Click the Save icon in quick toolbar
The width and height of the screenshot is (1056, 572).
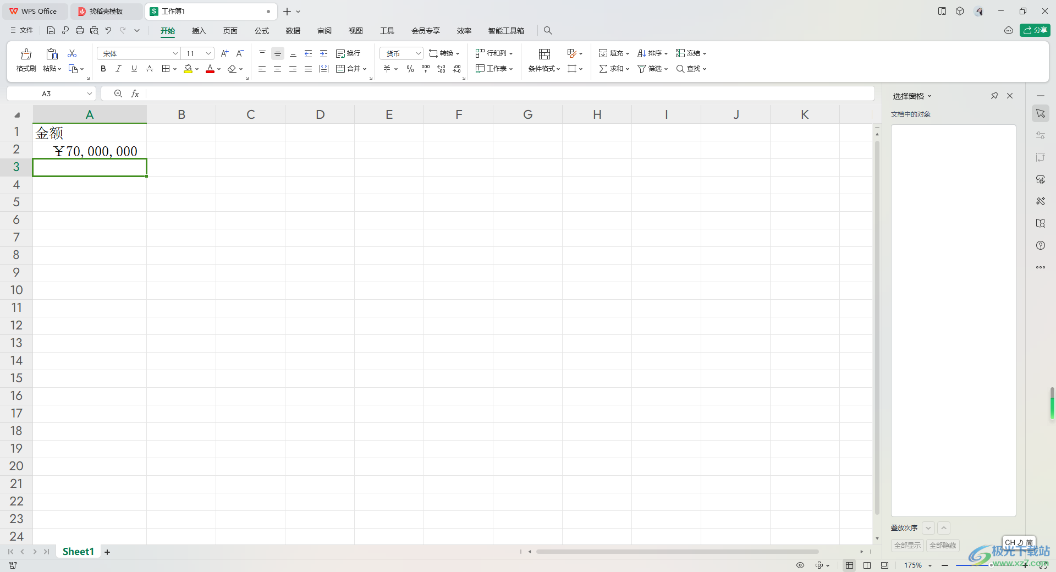coord(51,30)
